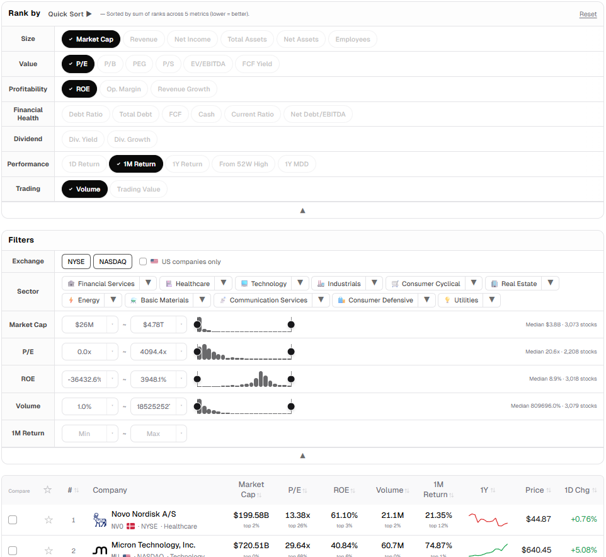606x557 pixels.
Task: Select Revenue size metric
Action: (144, 39)
